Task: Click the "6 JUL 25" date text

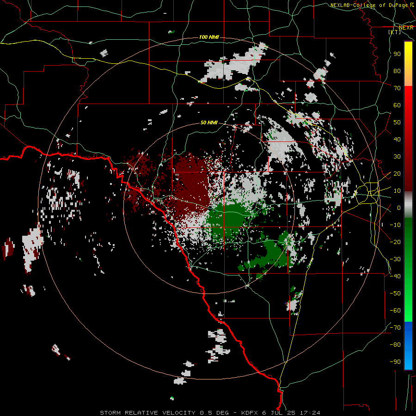Action: (279, 413)
